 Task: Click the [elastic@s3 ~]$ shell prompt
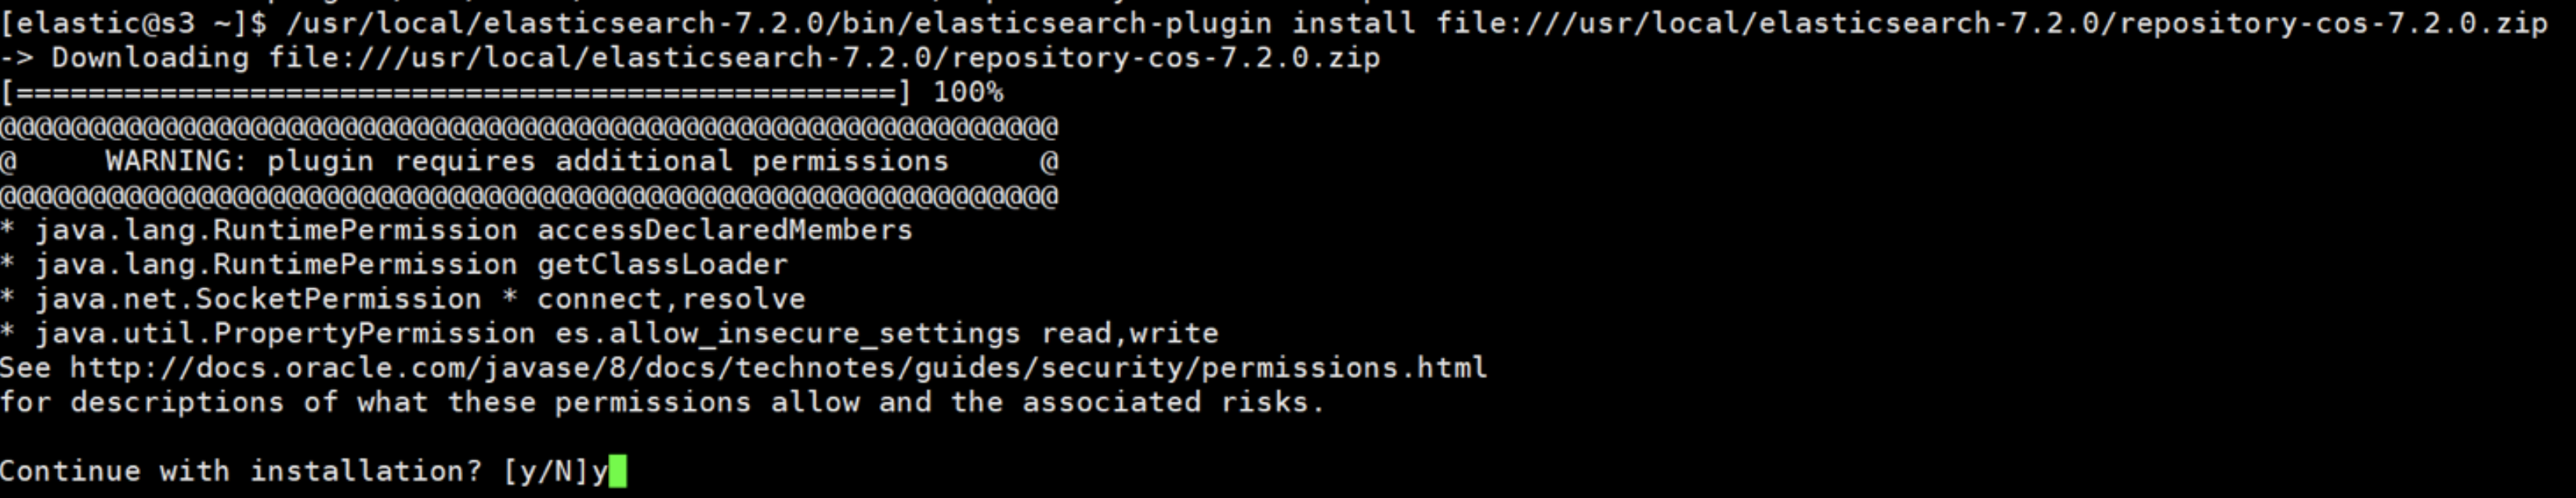pyautogui.click(x=133, y=23)
